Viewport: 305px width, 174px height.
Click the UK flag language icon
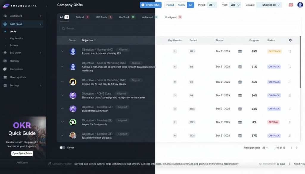pyautogui.click(x=291, y=5)
